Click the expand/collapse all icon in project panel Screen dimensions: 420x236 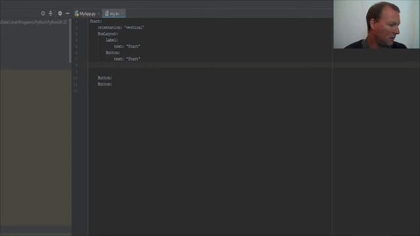pos(51,13)
